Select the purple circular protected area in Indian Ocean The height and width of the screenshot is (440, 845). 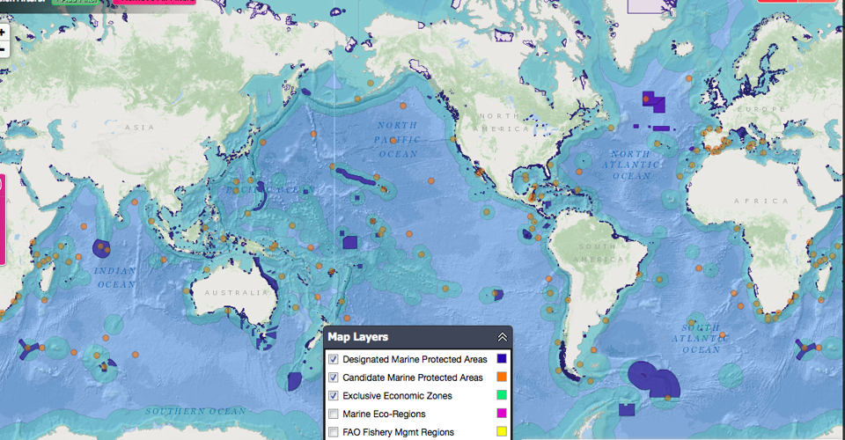coord(101,248)
